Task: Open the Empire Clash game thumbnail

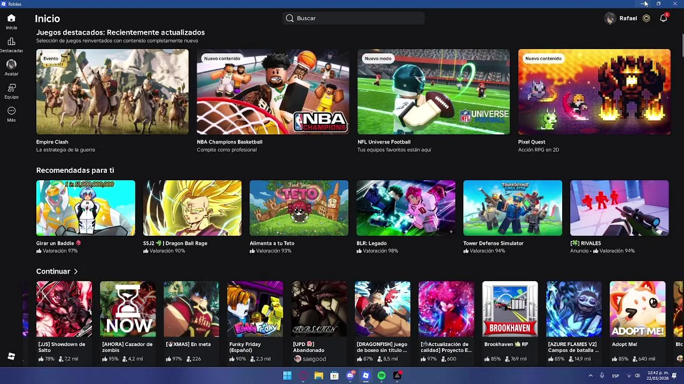Action: tap(112, 92)
